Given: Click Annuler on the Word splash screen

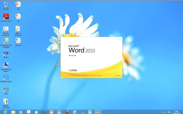Looking at the screenshot, I should click(118, 76).
